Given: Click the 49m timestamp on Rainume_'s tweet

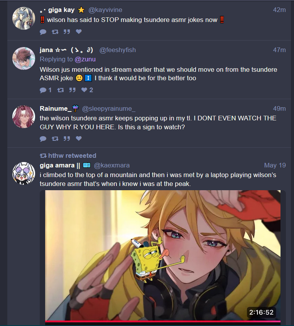Looking at the screenshot, I should (279, 108).
